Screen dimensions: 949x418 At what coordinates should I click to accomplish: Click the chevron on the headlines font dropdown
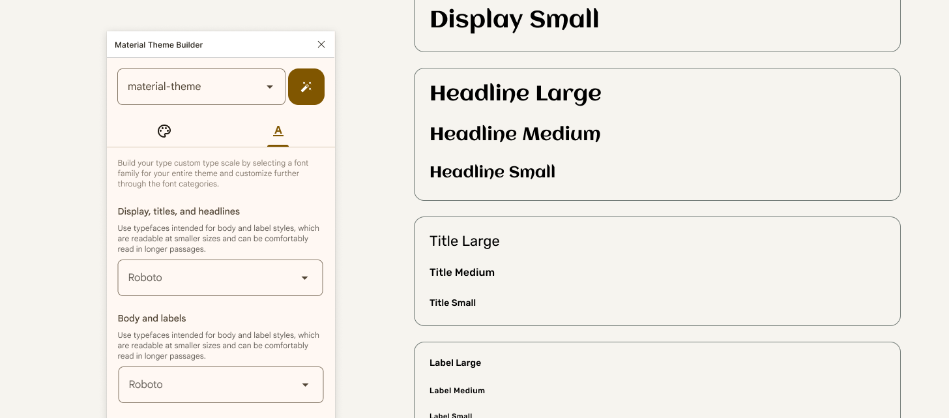304,278
